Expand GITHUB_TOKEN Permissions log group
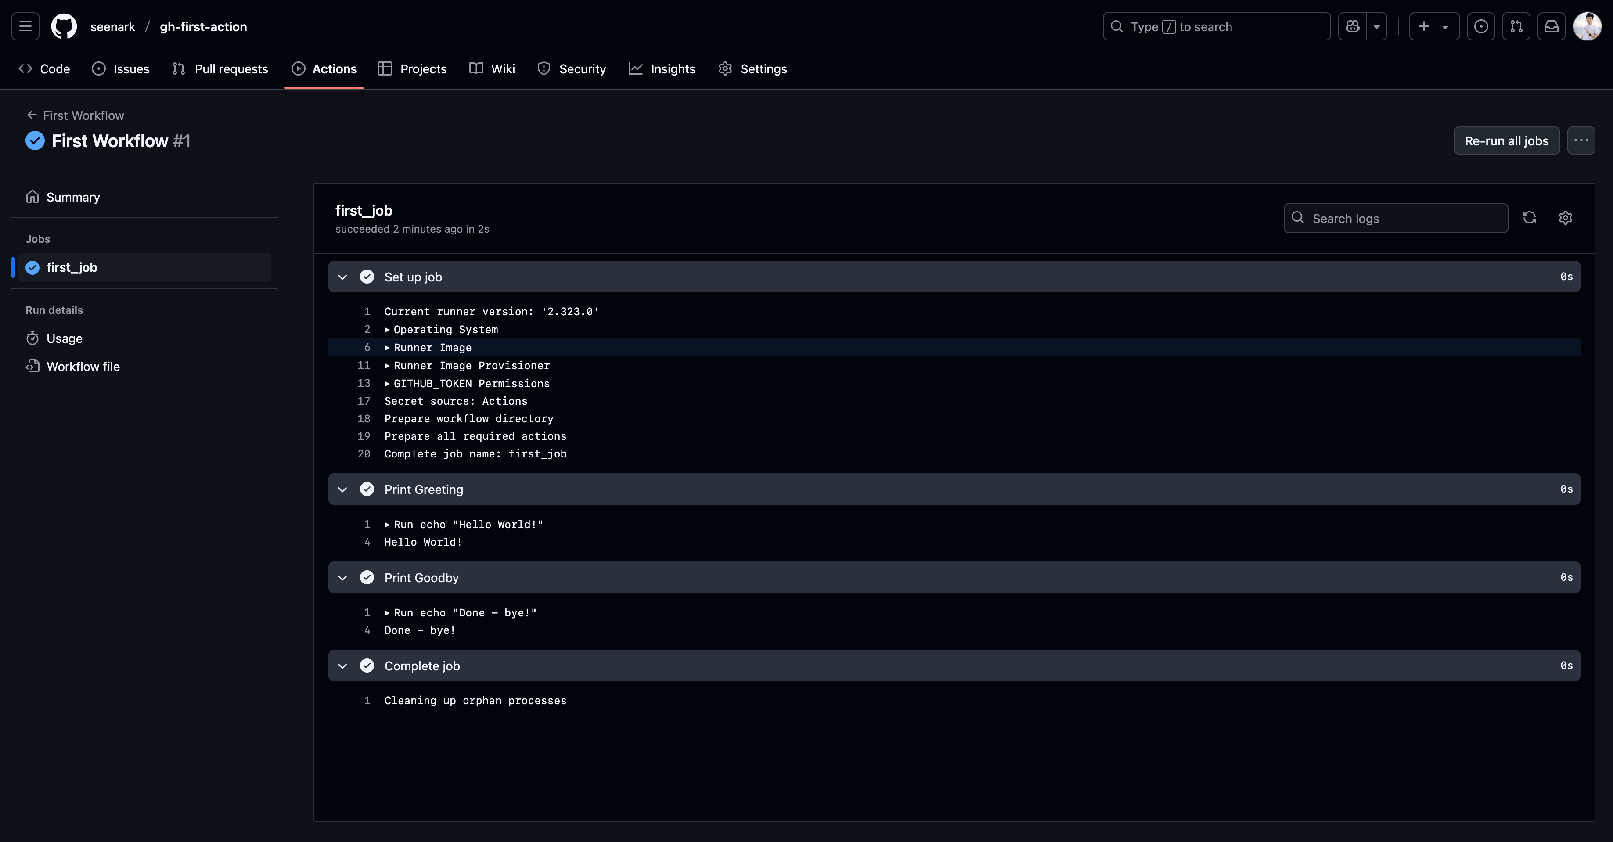 pos(470,383)
